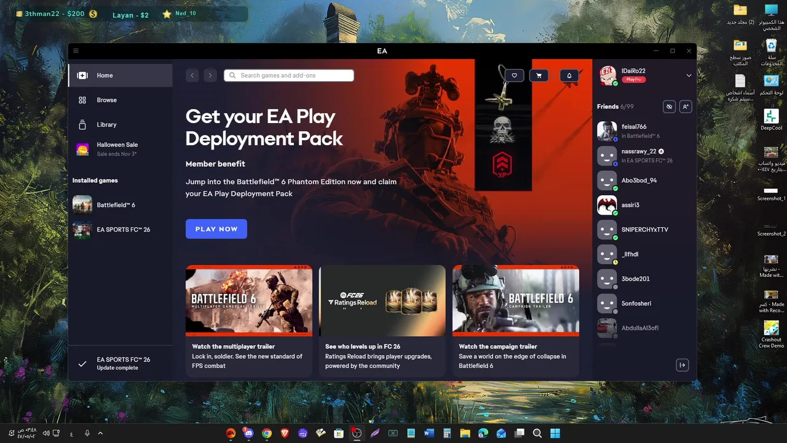Open the Battlefield 6 multiplayer trailer thumbnail
Screen dimensions: 787x443
(249, 301)
